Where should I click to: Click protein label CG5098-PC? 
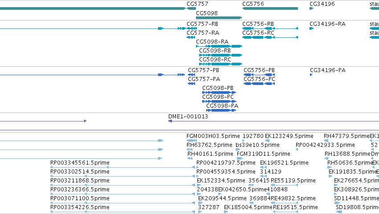[218, 97]
